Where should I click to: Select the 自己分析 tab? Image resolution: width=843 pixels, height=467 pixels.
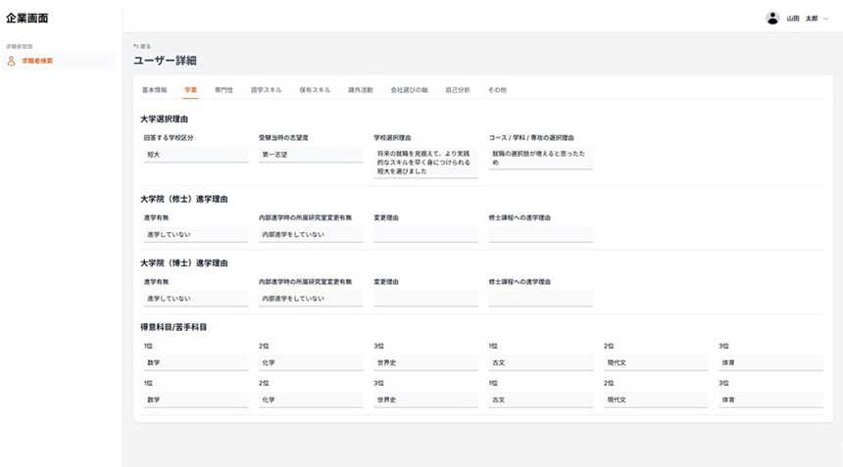tap(457, 90)
